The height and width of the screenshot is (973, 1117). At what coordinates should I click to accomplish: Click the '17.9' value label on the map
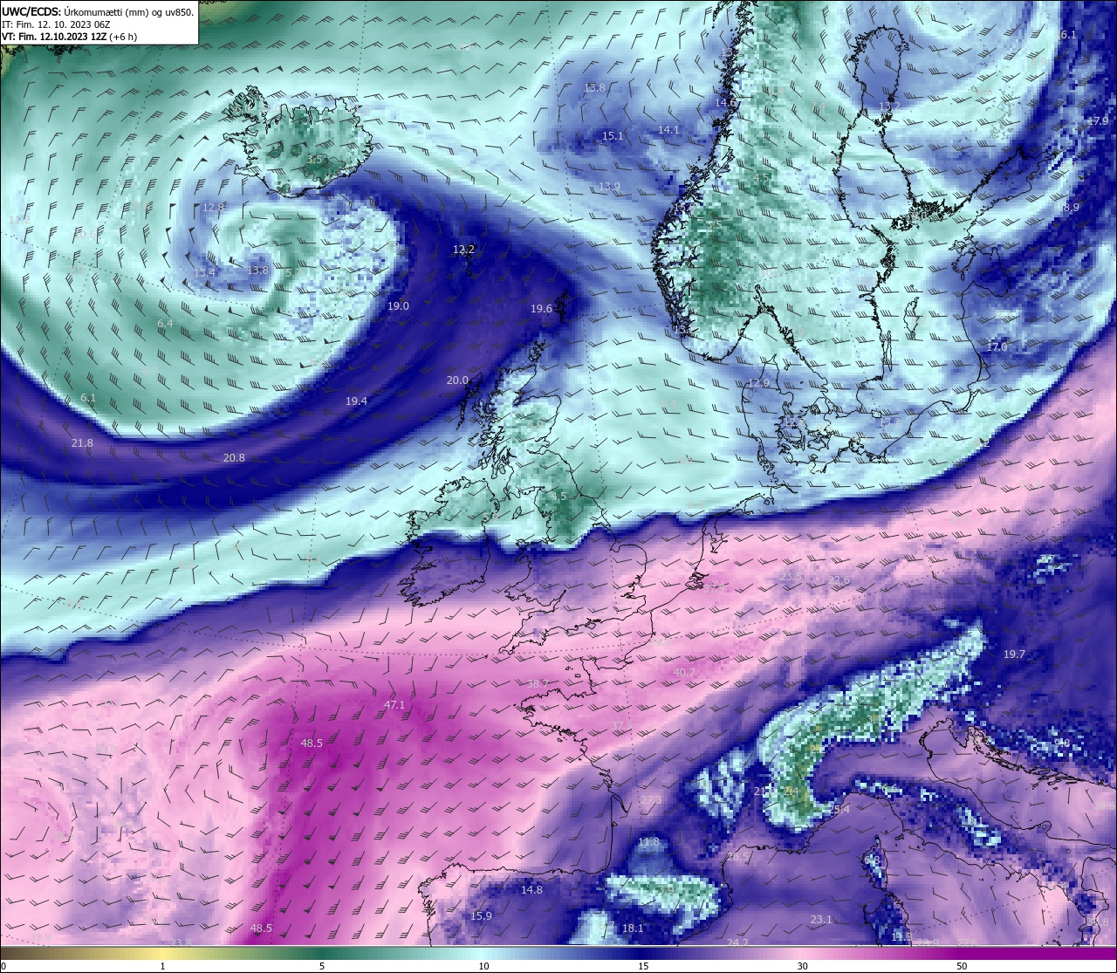1098,121
